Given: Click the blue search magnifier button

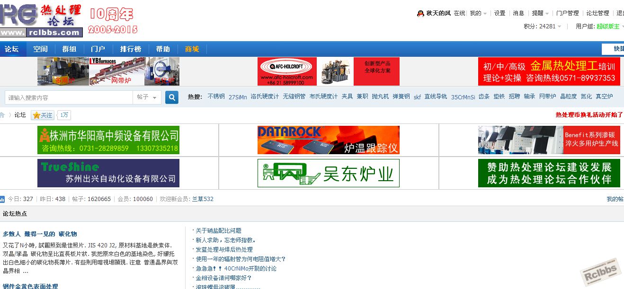Looking at the screenshot, I should coord(171,97).
